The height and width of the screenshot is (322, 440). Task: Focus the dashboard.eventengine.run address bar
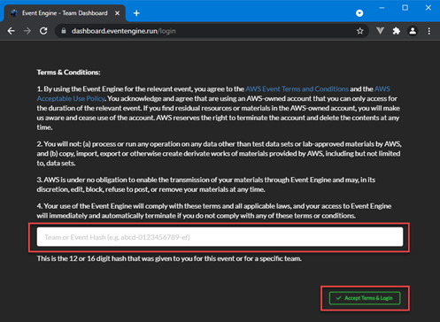point(212,31)
